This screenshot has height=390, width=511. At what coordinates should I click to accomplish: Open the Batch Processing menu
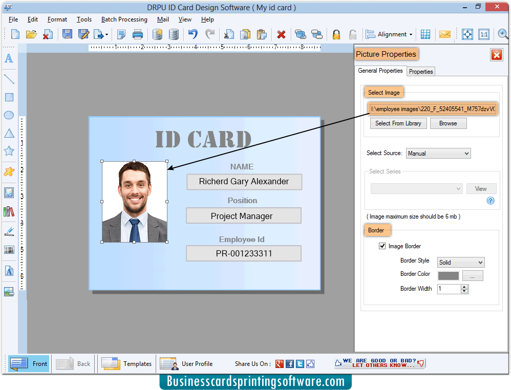click(x=124, y=19)
